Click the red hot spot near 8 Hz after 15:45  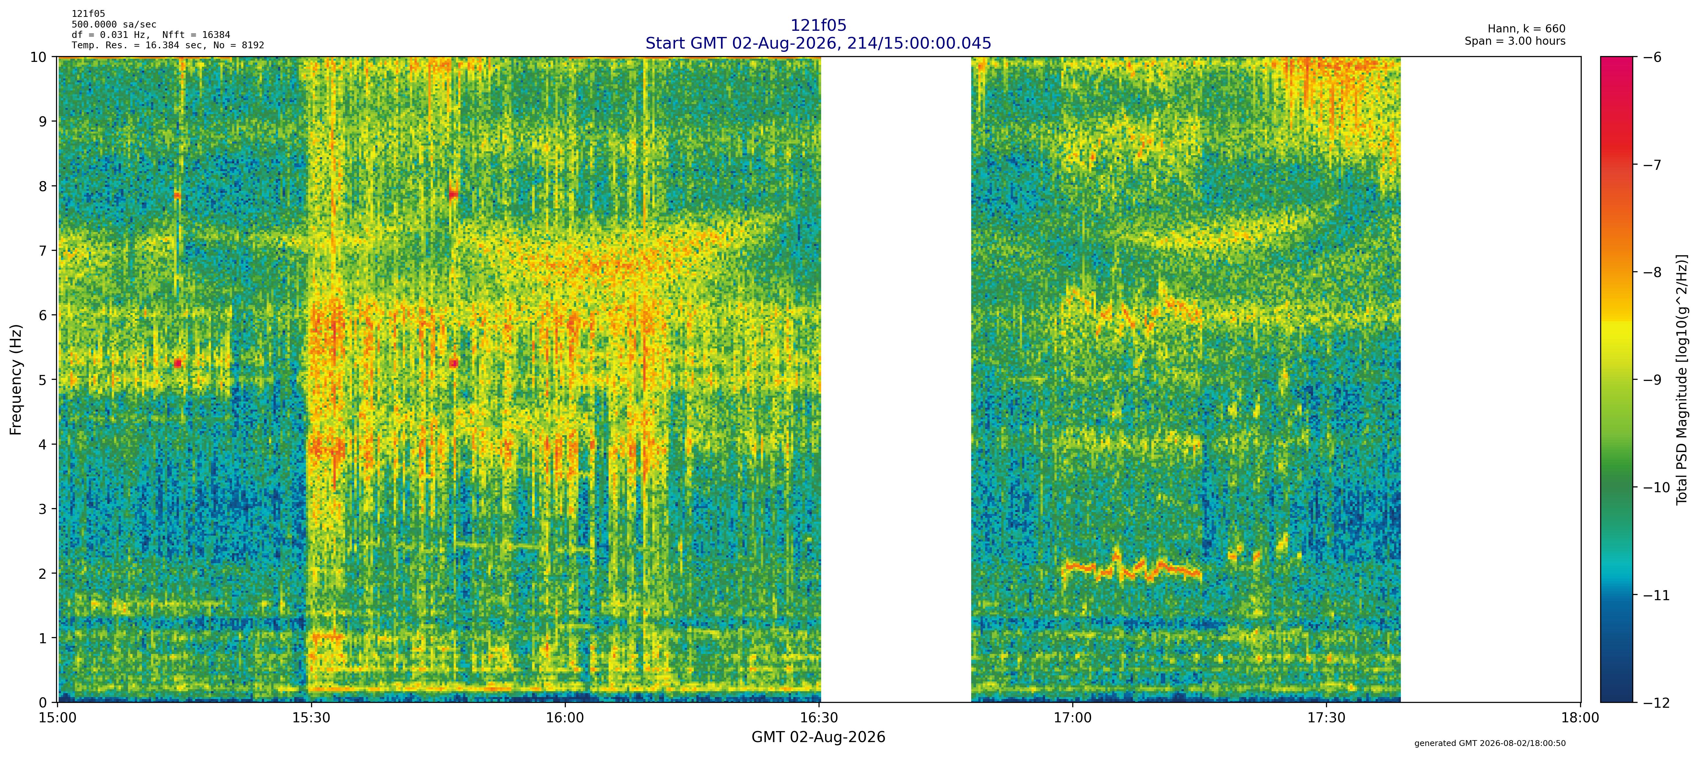point(453,194)
